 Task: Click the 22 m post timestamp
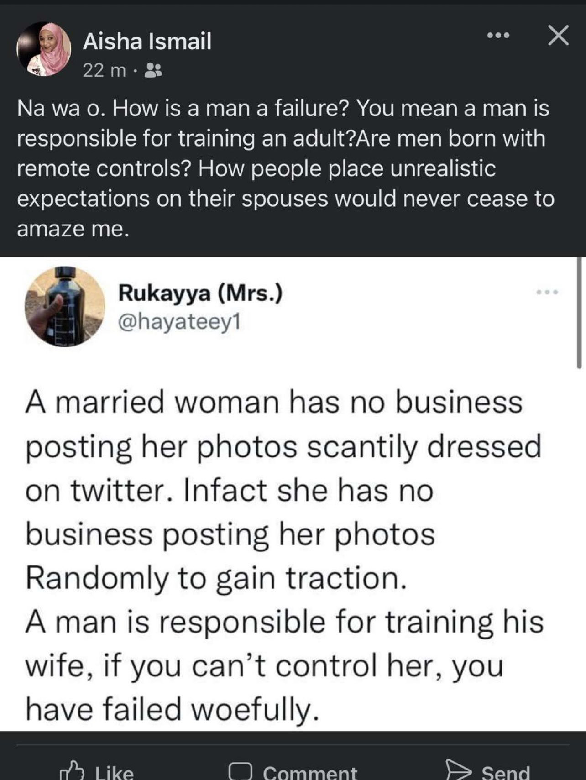pyautogui.click(x=104, y=70)
